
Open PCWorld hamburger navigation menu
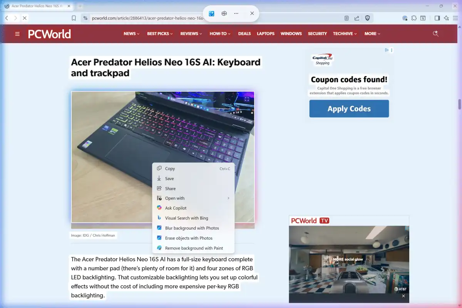click(x=17, y=34)
